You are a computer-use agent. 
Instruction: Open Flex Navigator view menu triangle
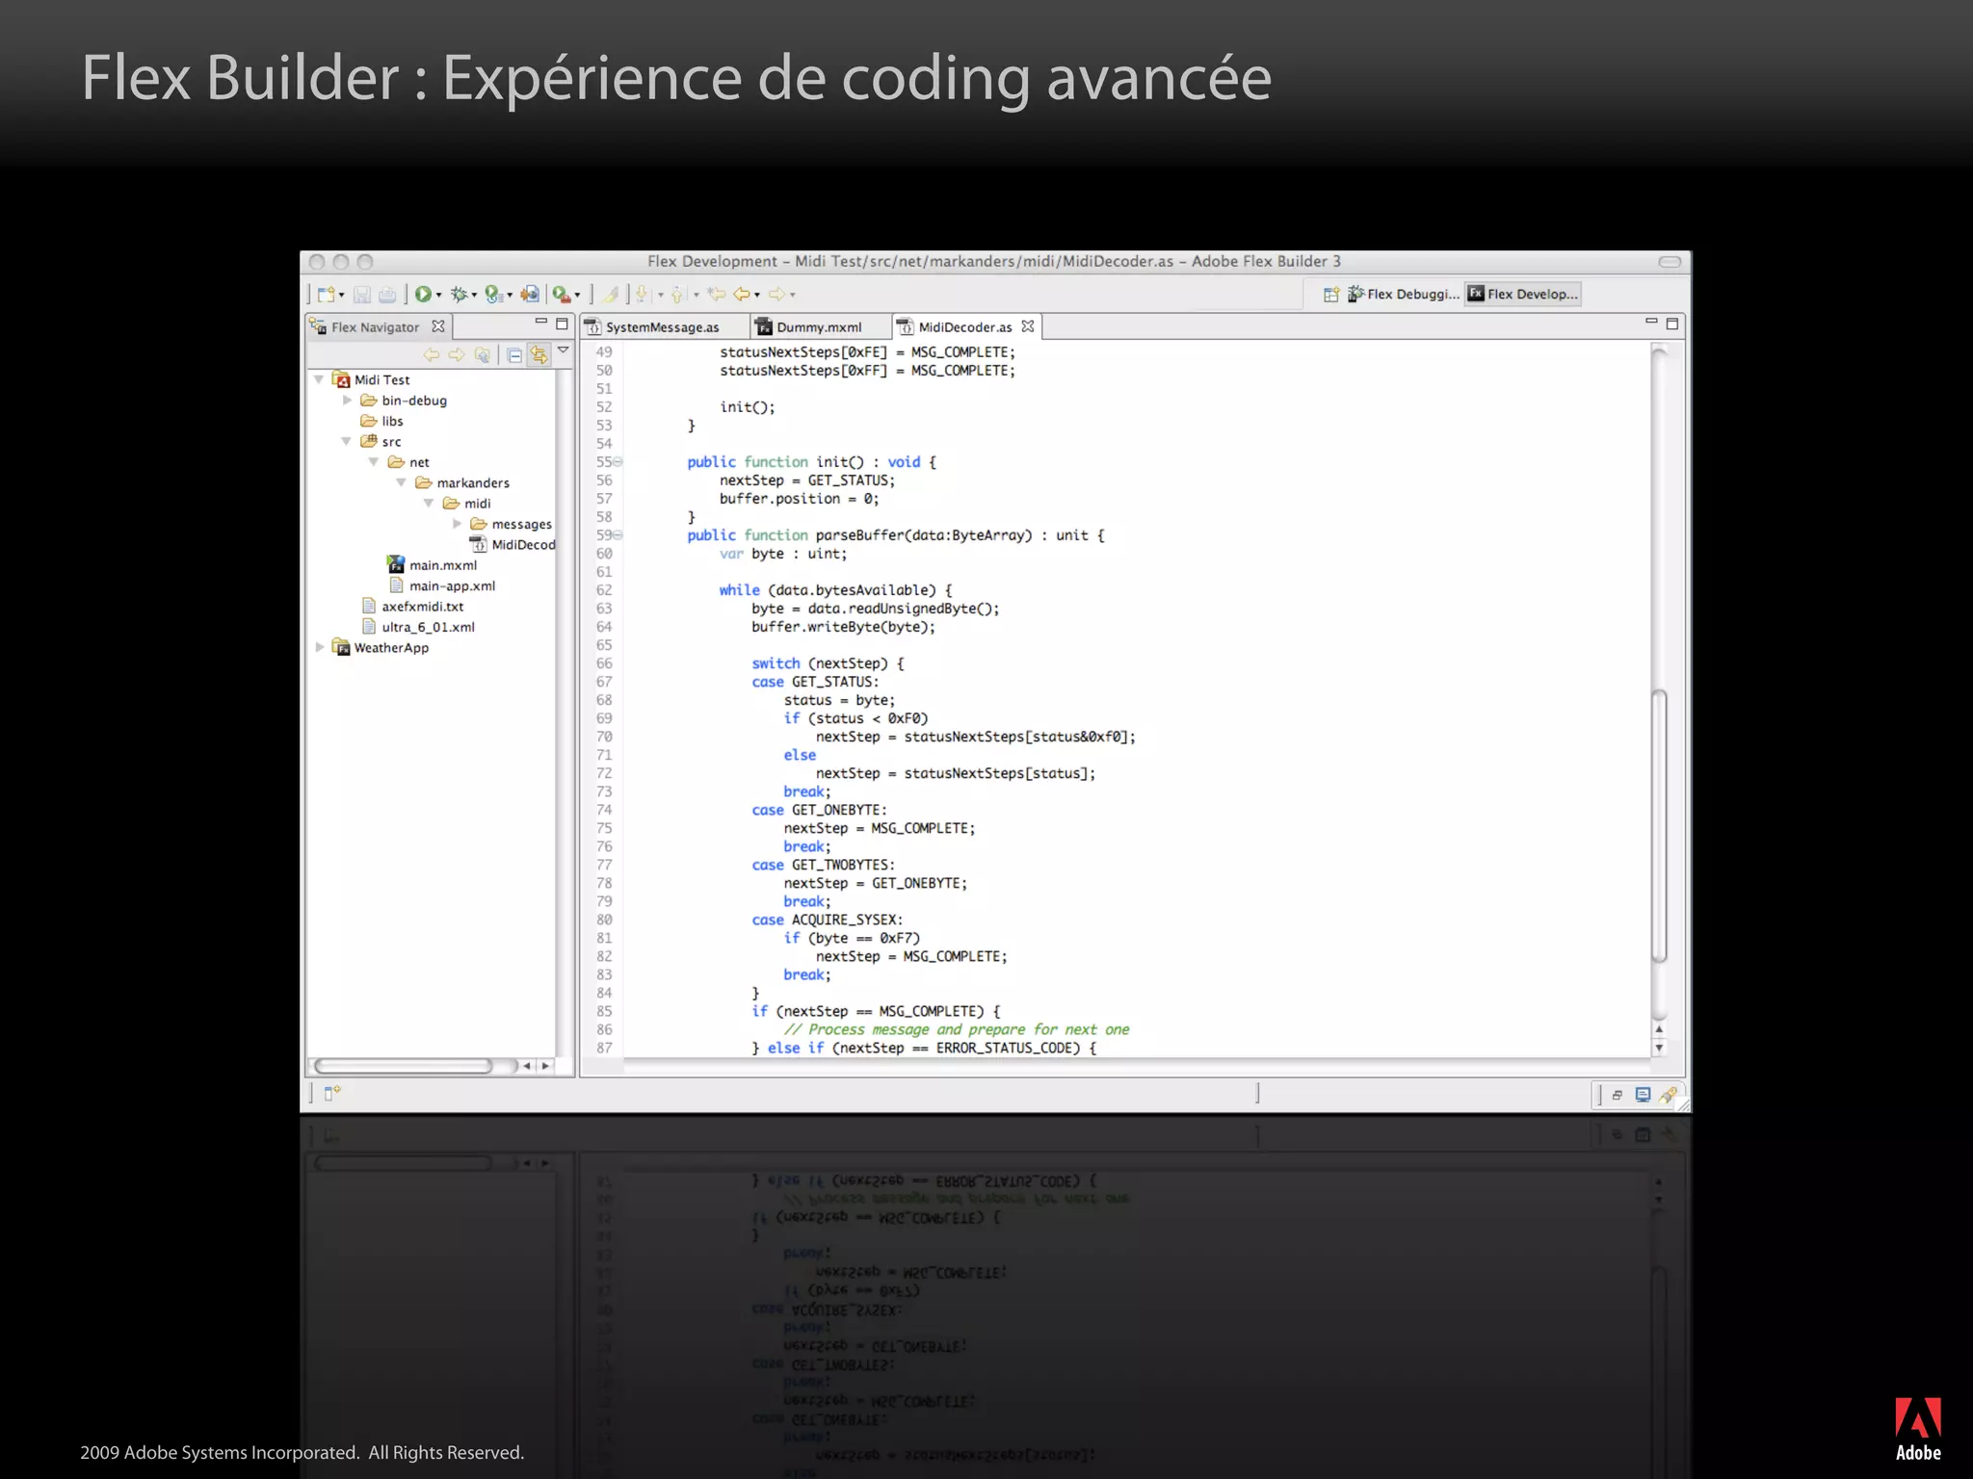pos(564,351)
